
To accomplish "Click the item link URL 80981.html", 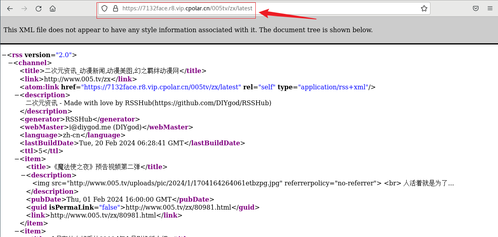I will (103, 215).
